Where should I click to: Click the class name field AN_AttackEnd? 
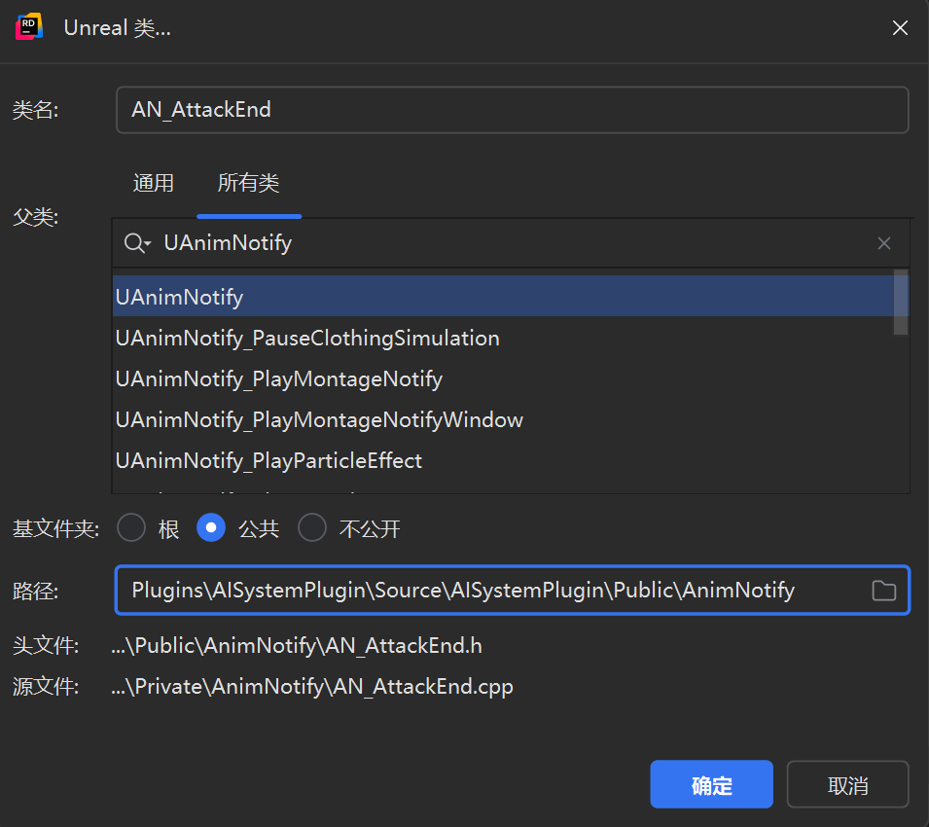pyautogui.click(x=512, y=110)
